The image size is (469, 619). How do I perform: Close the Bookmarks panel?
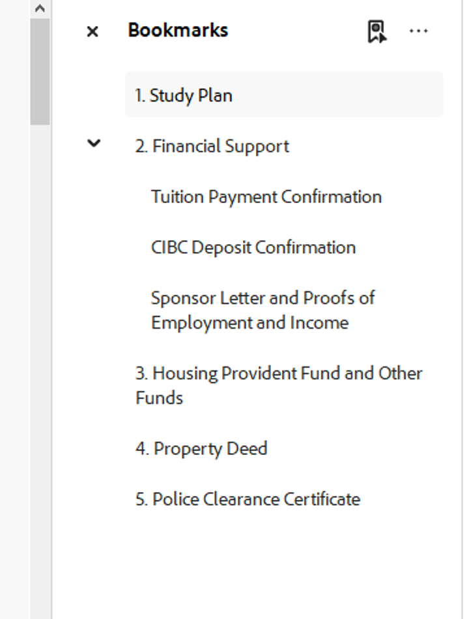[x=92, y=31]
